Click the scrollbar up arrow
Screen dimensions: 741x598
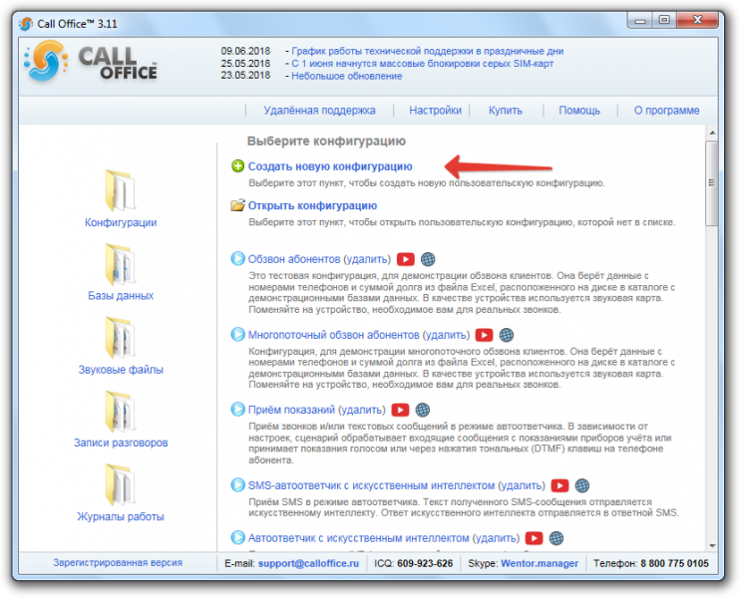[x=712, y=134]
